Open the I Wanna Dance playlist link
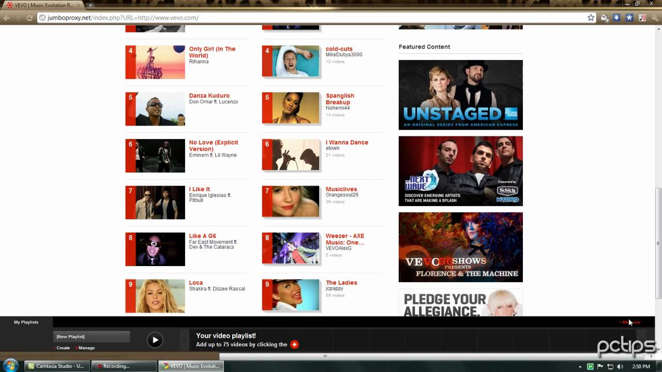This screenshot has width=662, height=372. coord(347,143)
